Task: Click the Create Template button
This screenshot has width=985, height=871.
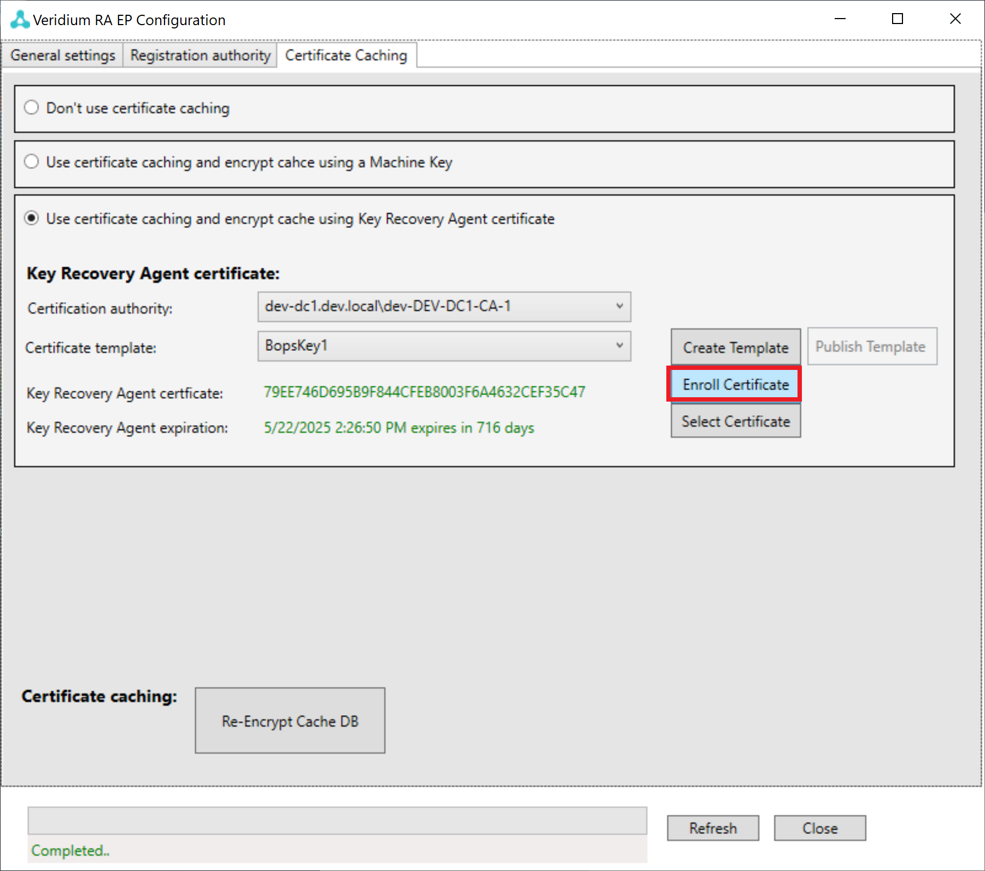Action: pos(735,347)
